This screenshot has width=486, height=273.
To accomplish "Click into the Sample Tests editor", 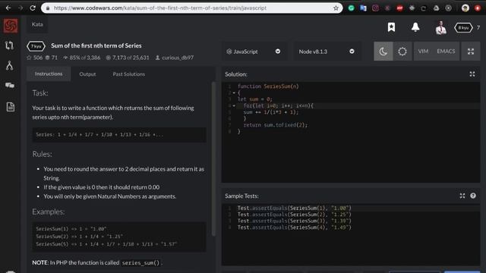I will tap(351, 234).
